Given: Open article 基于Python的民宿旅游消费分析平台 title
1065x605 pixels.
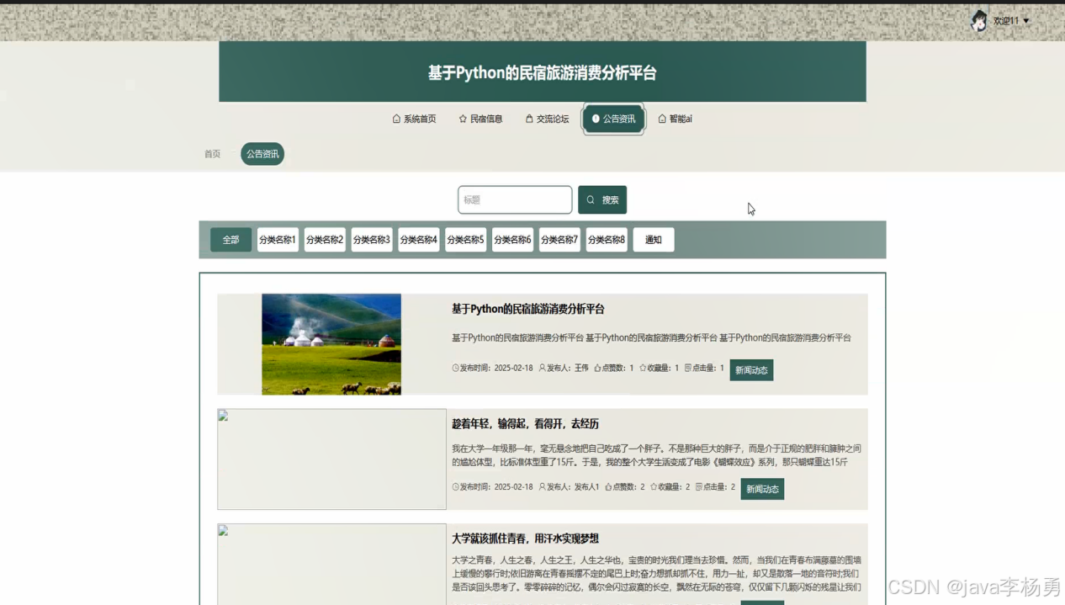Looking at the screenshot, I should coord(528,309).
